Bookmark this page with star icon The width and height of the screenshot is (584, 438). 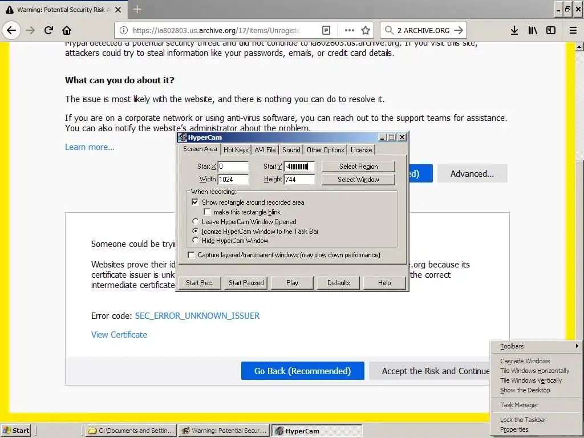point(366,31)
